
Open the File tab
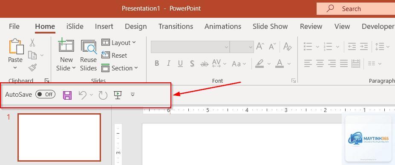coord(14,26)
